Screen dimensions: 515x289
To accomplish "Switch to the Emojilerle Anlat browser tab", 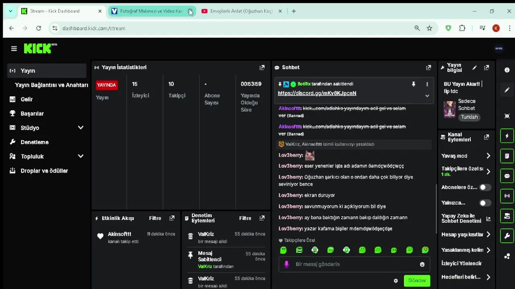I will 241,11.
